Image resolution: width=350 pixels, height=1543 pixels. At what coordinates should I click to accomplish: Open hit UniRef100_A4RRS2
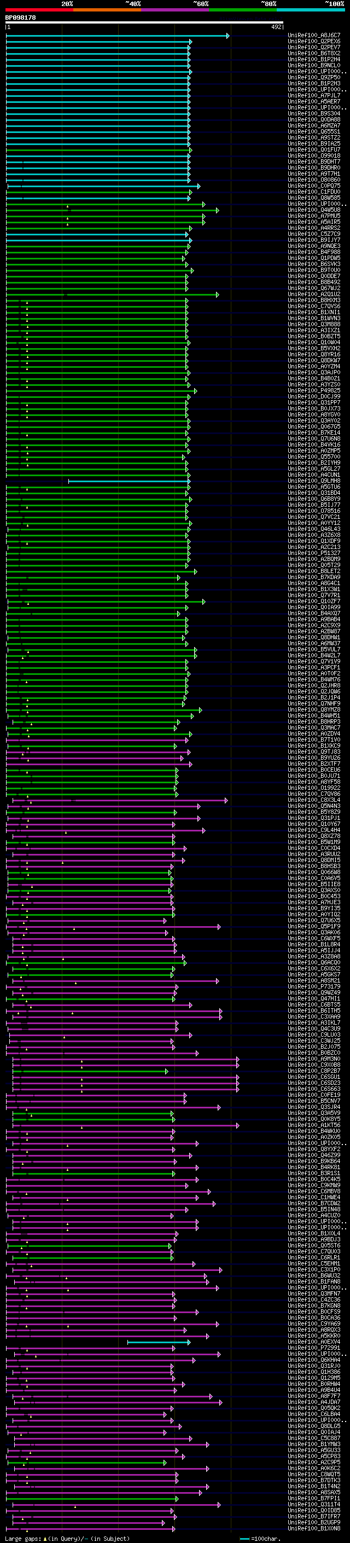314,228
